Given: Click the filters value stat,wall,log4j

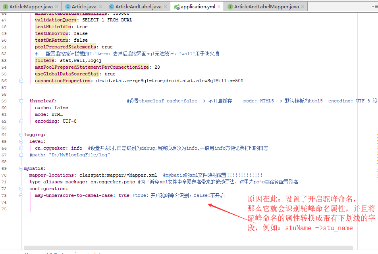Looking at the screenshot, I should (x=81, y=60).
